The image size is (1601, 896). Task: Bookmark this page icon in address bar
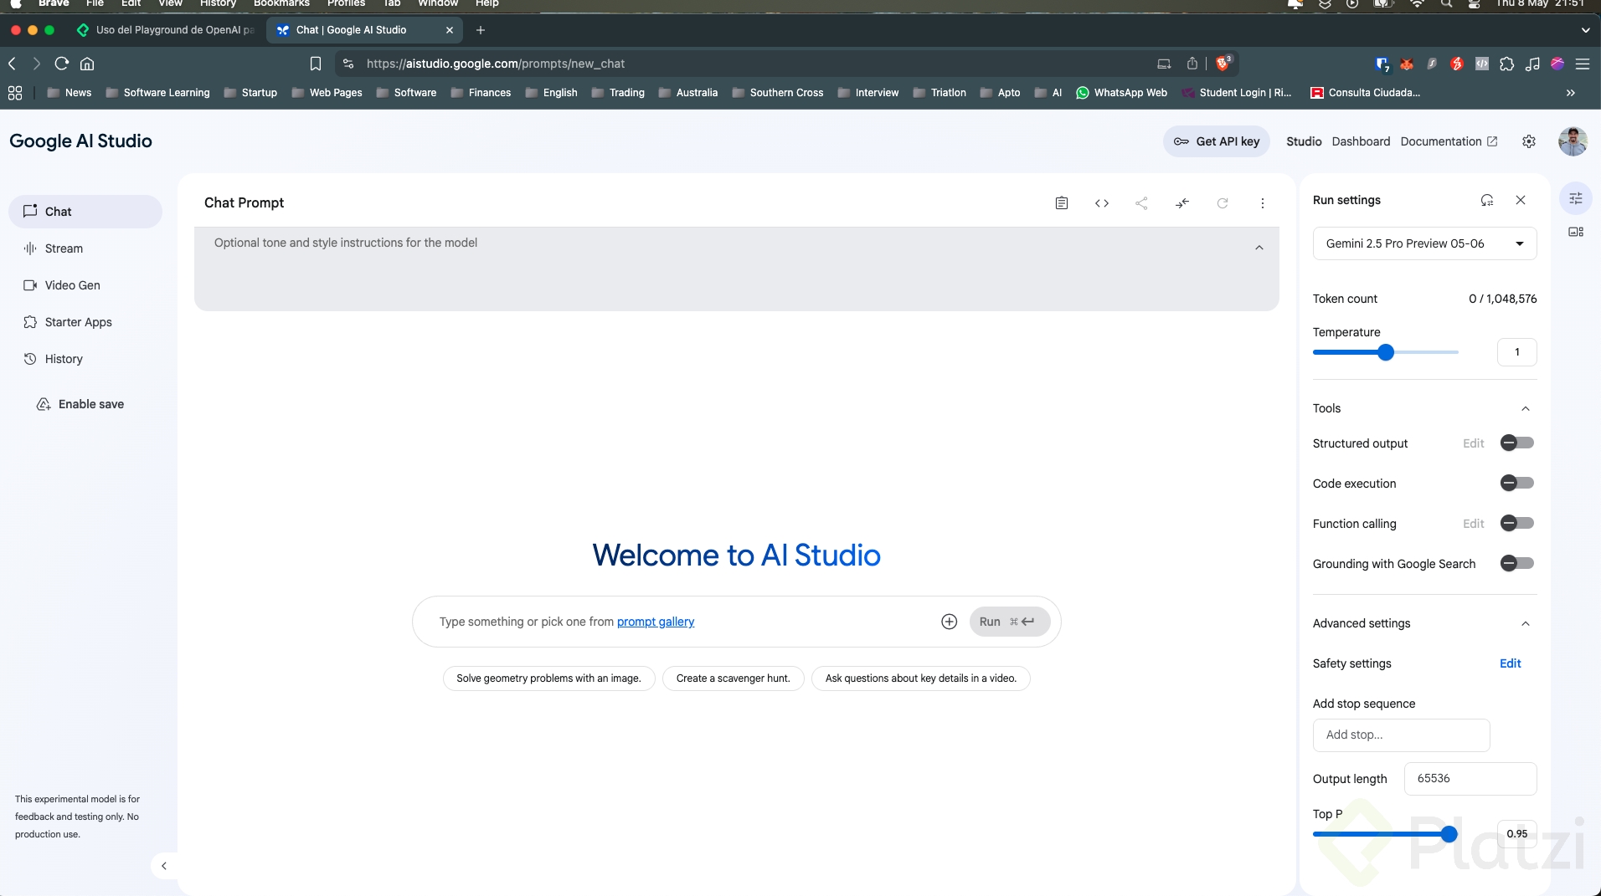[316, 64]
